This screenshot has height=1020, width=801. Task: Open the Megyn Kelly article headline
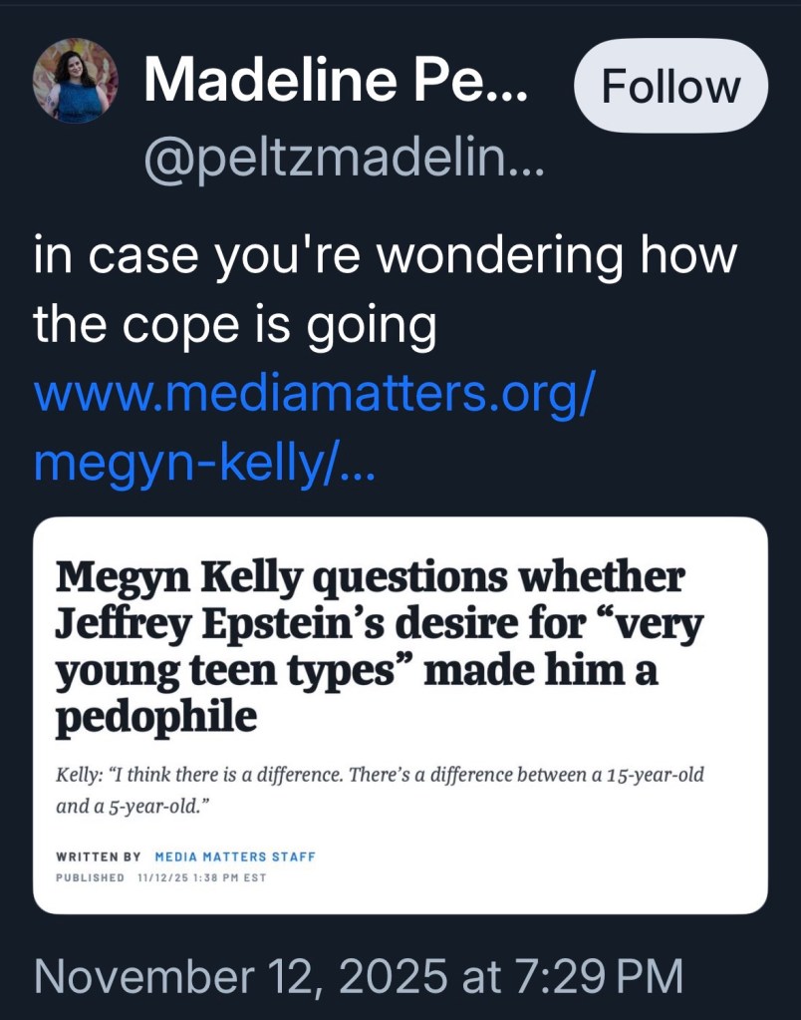[370, 578]
